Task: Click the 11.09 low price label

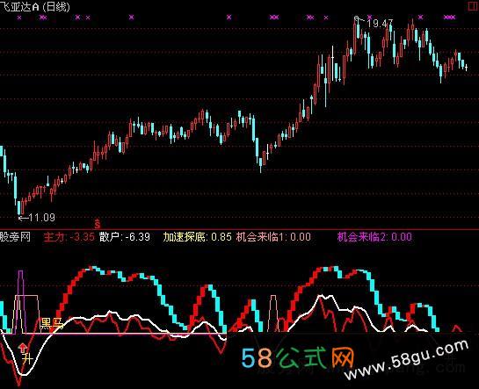Action: 41,218
